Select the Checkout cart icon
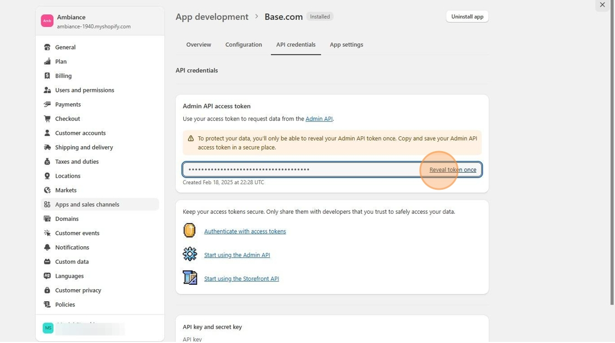Screen dimensions: 615x343 pyautogui.click(x=47, y=119)
